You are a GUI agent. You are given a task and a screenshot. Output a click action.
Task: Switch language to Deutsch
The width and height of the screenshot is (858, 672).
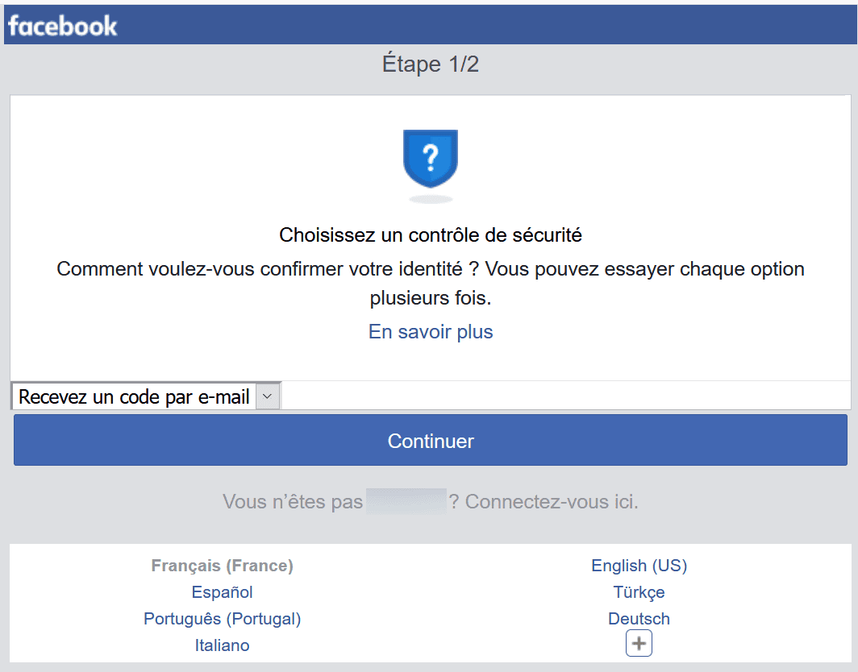click(639, 618)
